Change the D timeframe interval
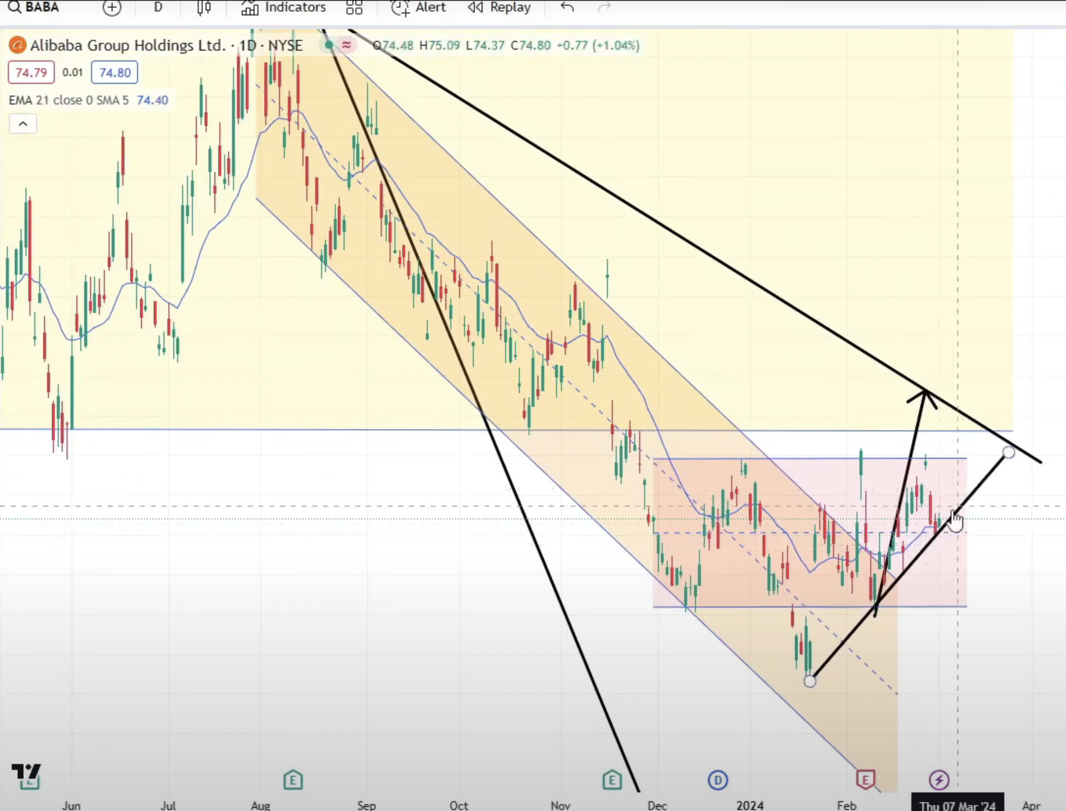The image size is (1066, 811). (x=158, y=7)
